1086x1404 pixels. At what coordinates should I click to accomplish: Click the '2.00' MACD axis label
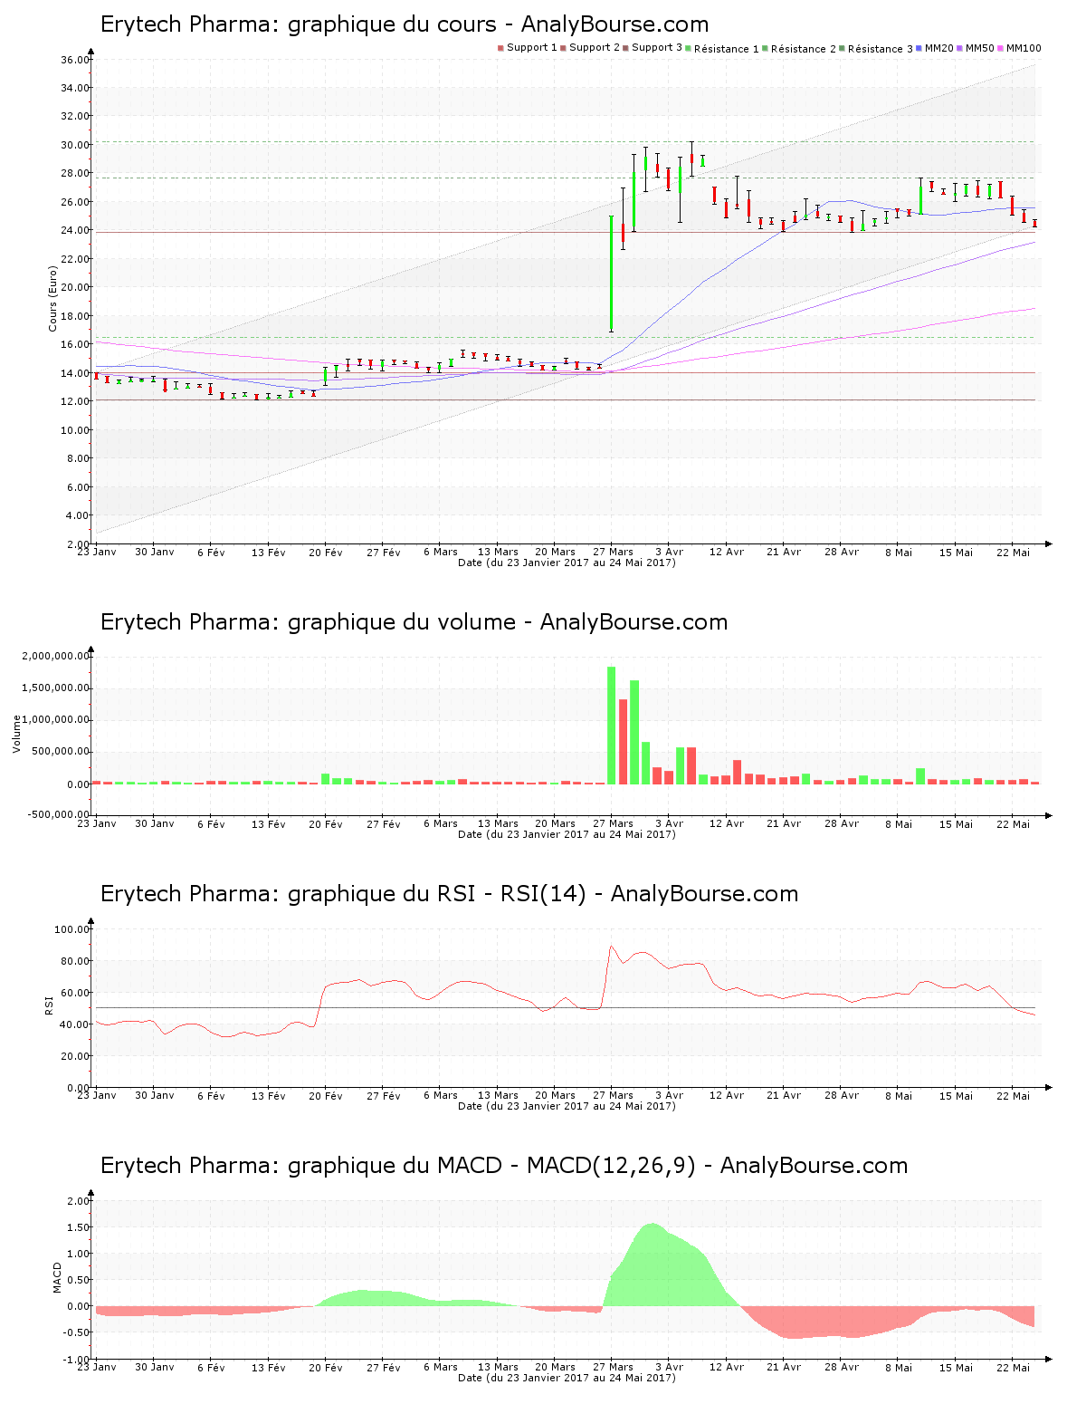coord(78,1201)
